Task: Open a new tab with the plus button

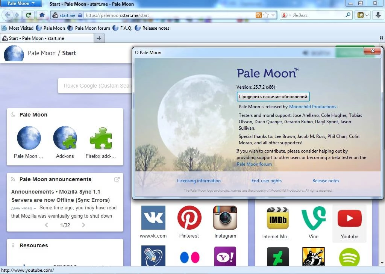Action: click(99, 38)
